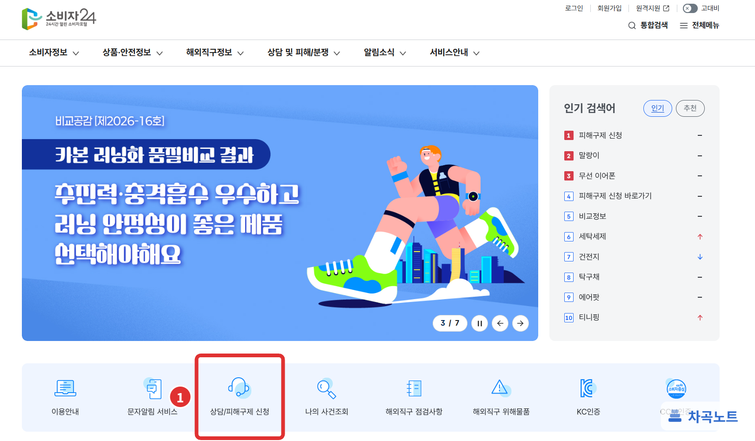Click the 해외직구 위해물품 warning triangle icon

(501, 388)
